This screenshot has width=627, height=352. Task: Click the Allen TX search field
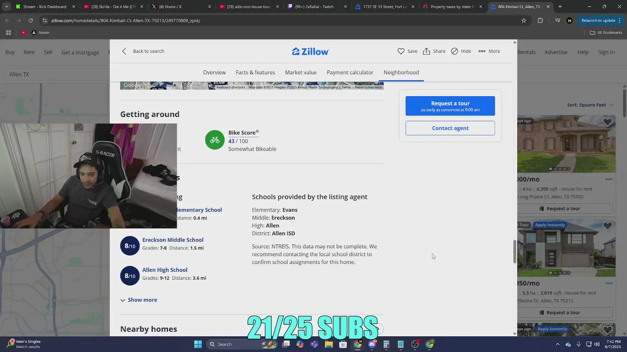pyautogui.click(x=56, y=74)
